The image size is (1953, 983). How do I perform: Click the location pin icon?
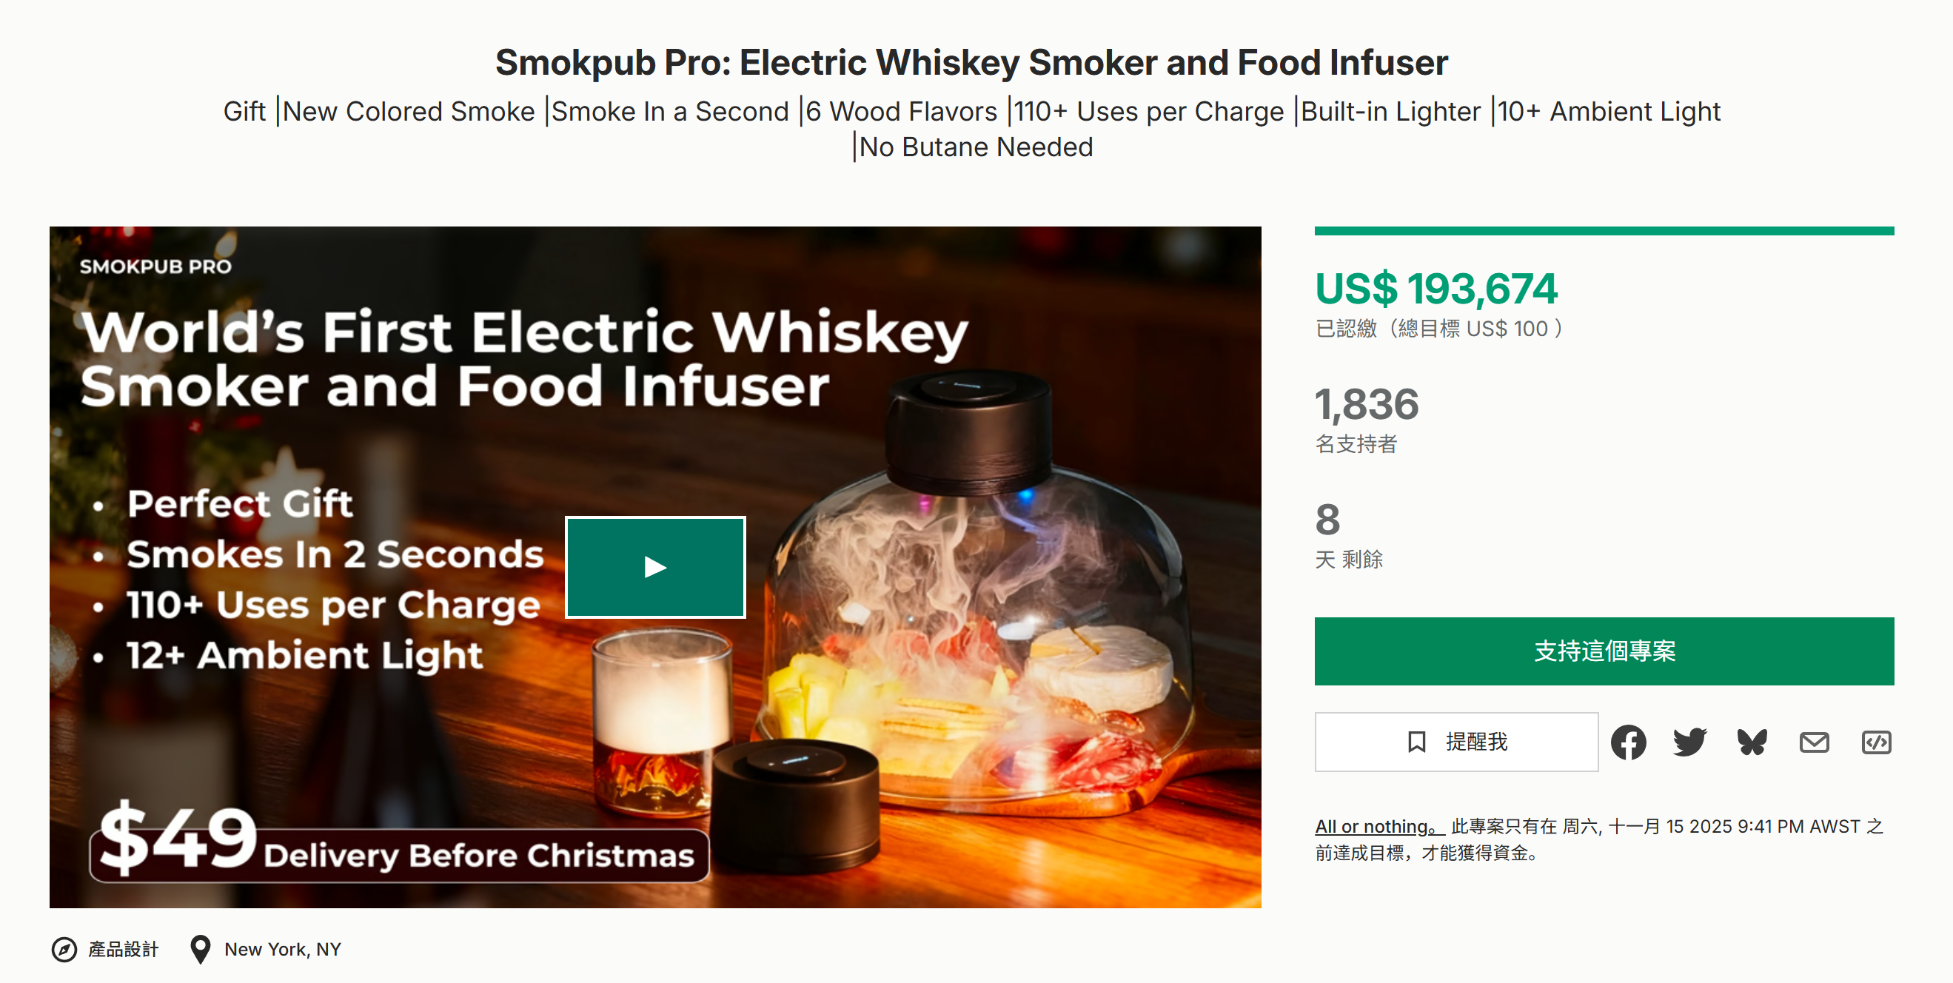pos(200,949)
